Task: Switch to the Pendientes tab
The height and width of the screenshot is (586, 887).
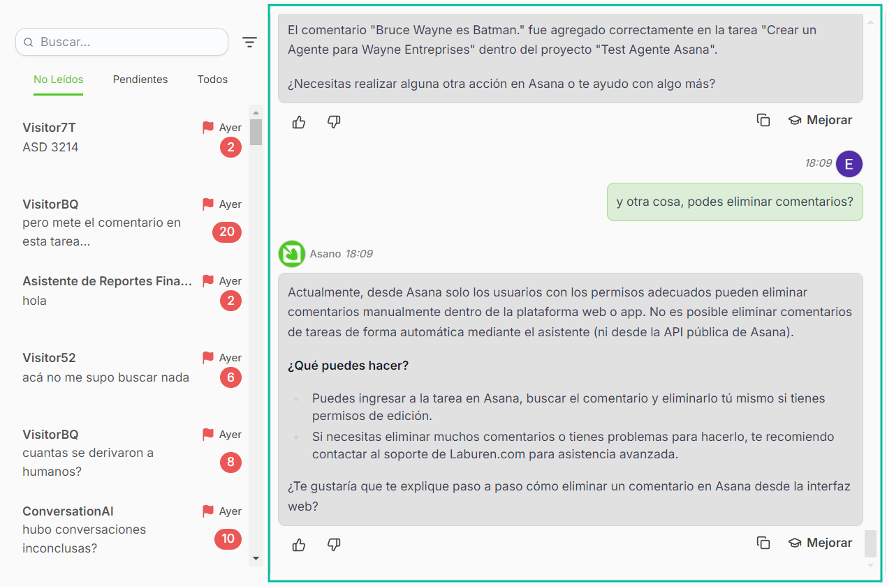Action: (x=140, y=80)
